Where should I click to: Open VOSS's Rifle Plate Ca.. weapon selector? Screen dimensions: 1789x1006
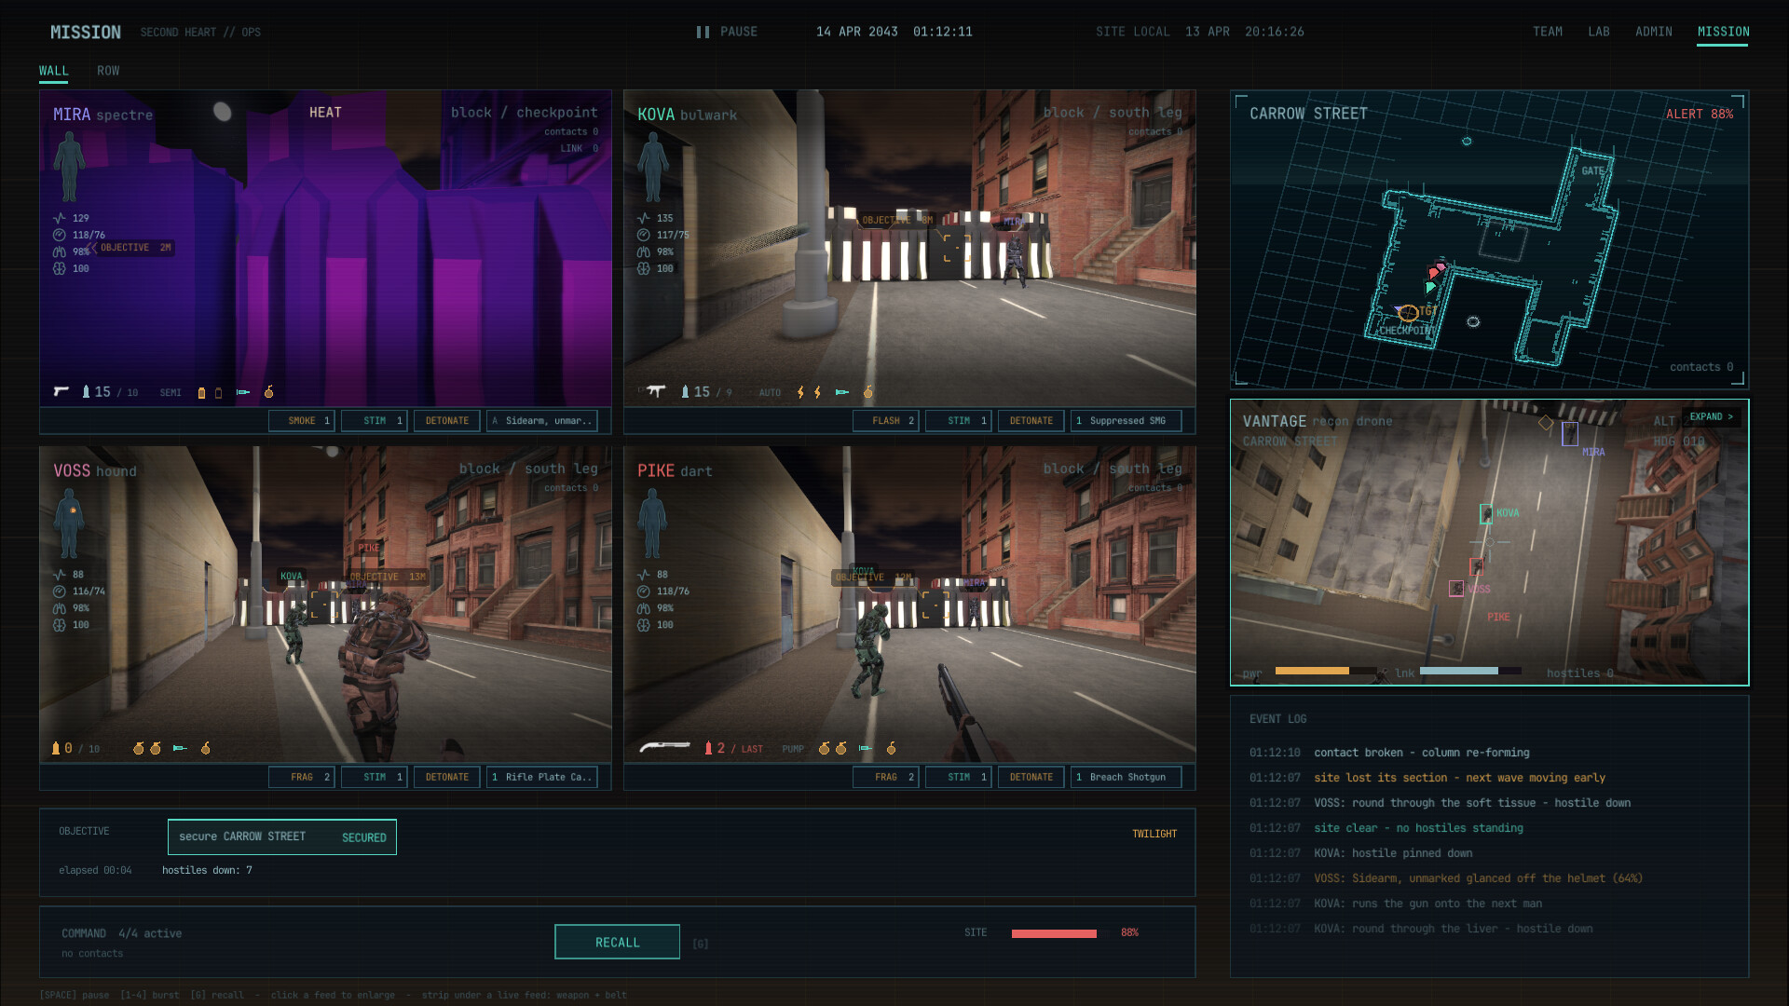(x=541, y=777)
